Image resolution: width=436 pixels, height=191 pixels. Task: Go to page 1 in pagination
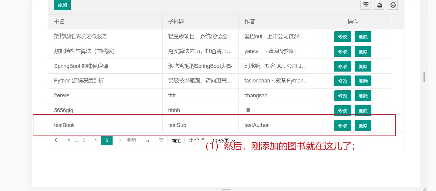(69, 140)
